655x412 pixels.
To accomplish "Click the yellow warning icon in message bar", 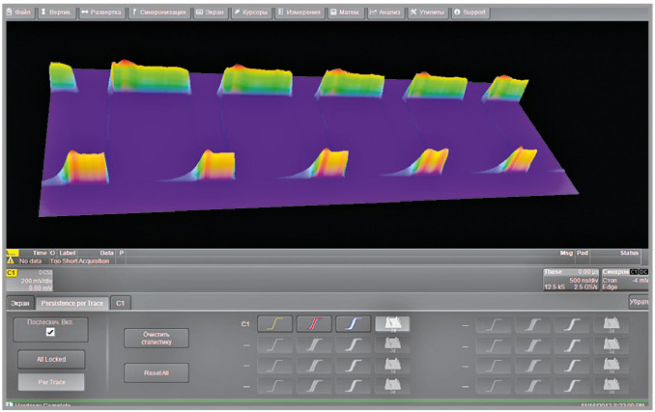I will tap(11, 260).
